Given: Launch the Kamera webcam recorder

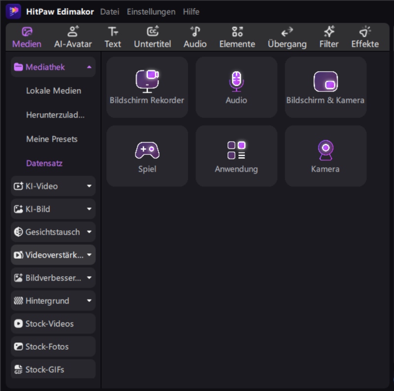Looking at the screenshot, I should tap(326, 150).
